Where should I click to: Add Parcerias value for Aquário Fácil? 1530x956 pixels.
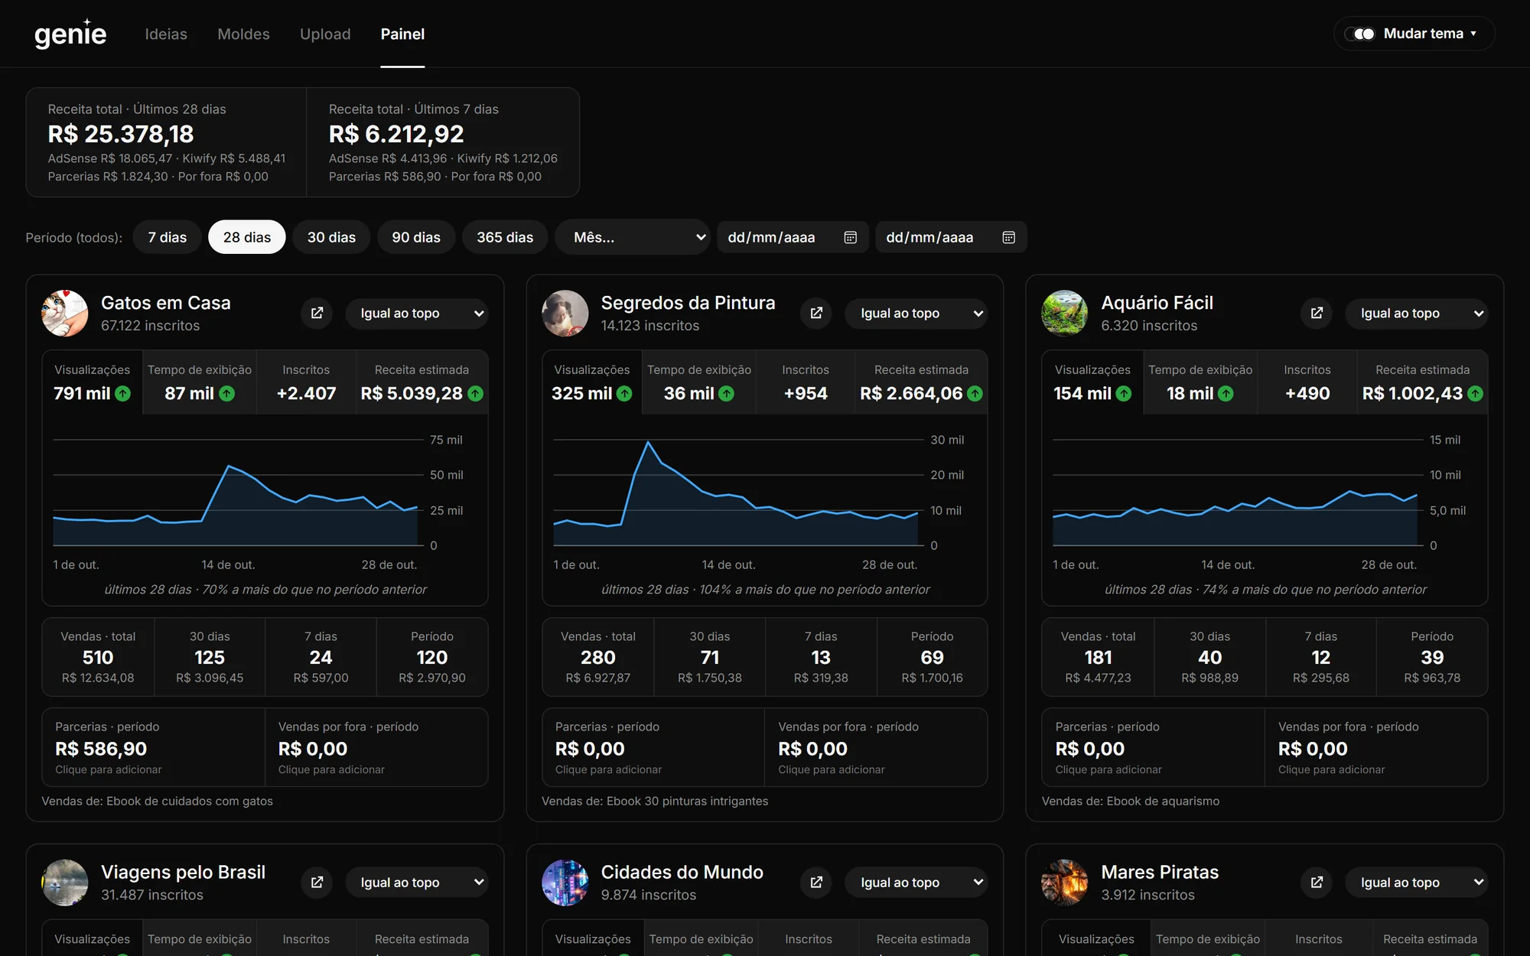pos(1153,747)
